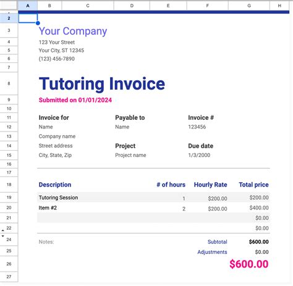Select the 'Hourly Rate' heading

[x=211, y=185]
